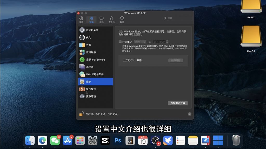Open Notes from the Dock

point(193,140)
